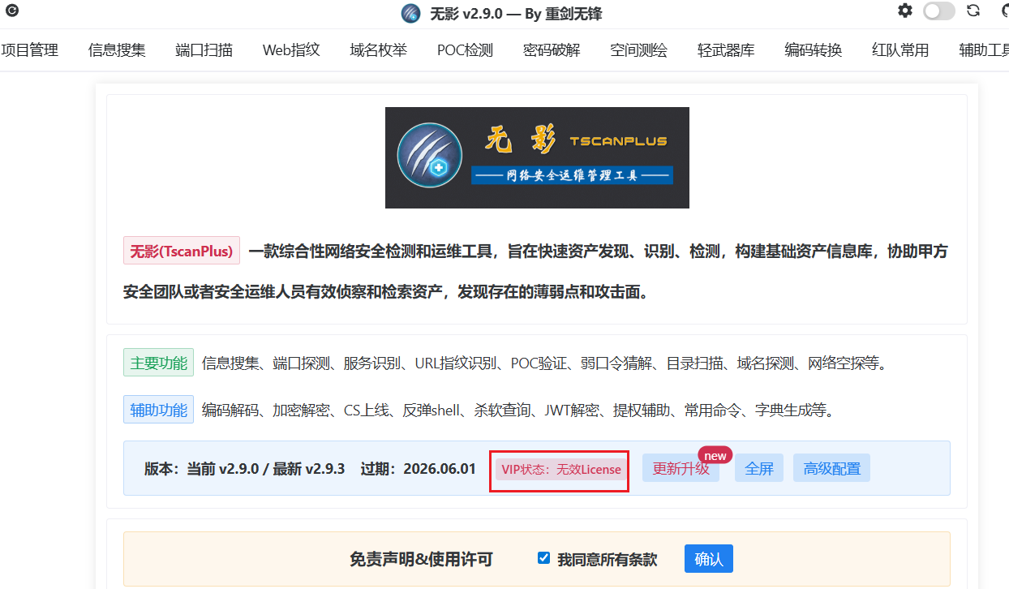Open the 域名枚举 menu
1009x589 pixels.
point(379,50)
